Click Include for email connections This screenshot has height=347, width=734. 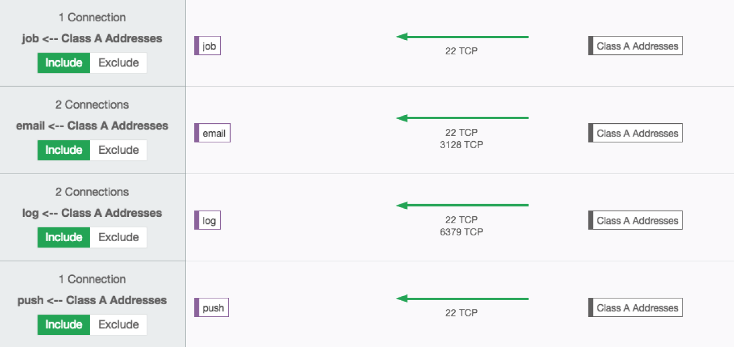(64, 150)
